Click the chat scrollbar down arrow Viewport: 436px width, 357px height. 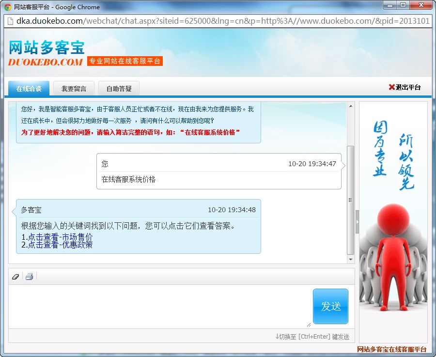pos(351,259)
